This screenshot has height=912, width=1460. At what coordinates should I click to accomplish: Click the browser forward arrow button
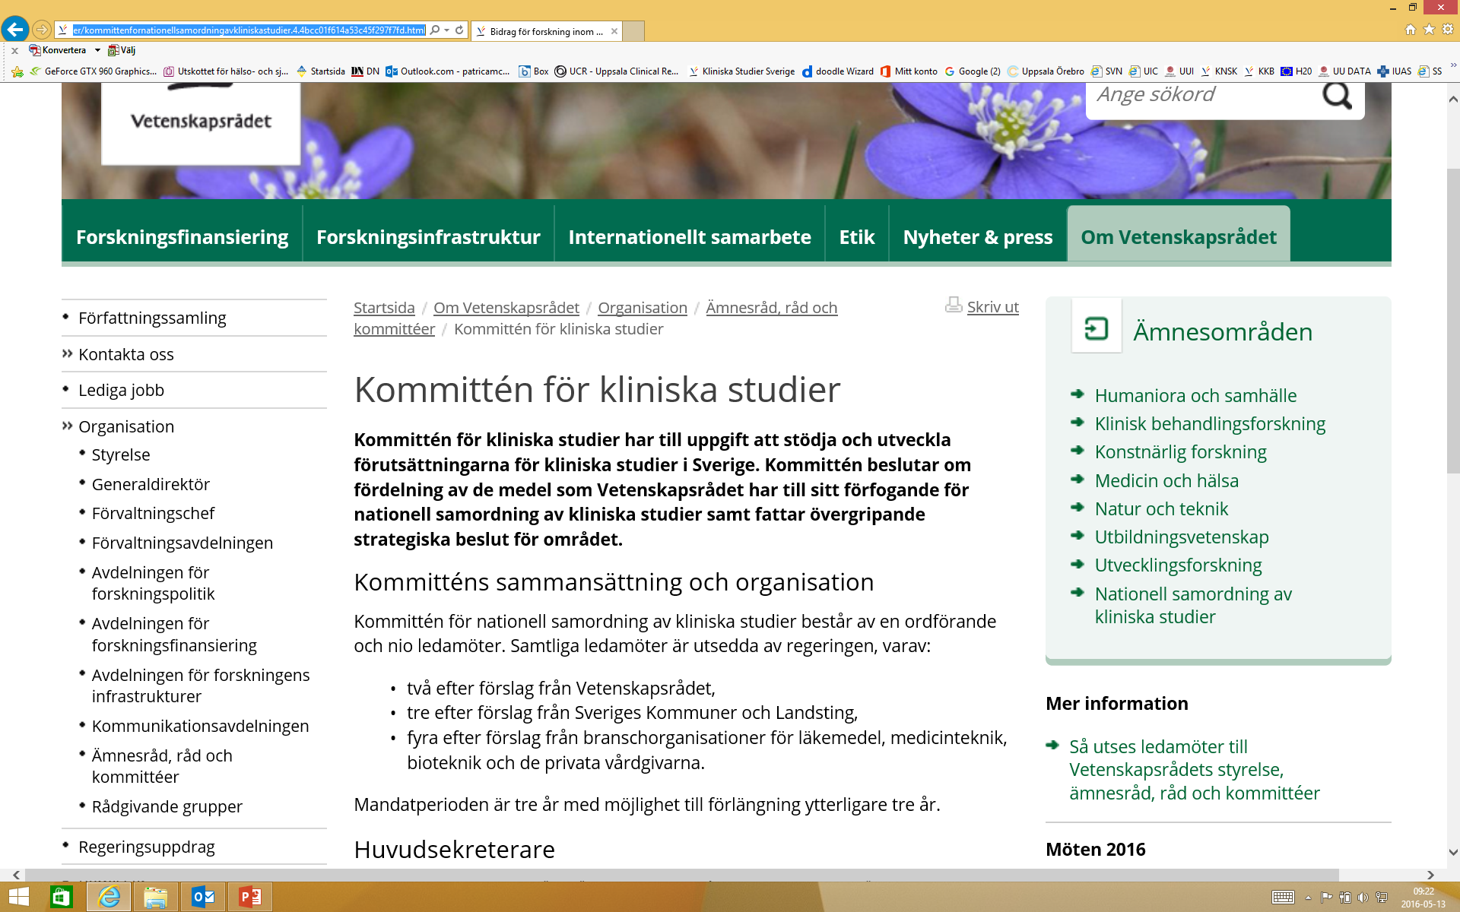click(x=42, y=30)
